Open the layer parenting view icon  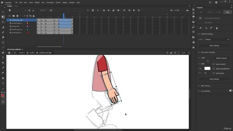coord(29,10)
